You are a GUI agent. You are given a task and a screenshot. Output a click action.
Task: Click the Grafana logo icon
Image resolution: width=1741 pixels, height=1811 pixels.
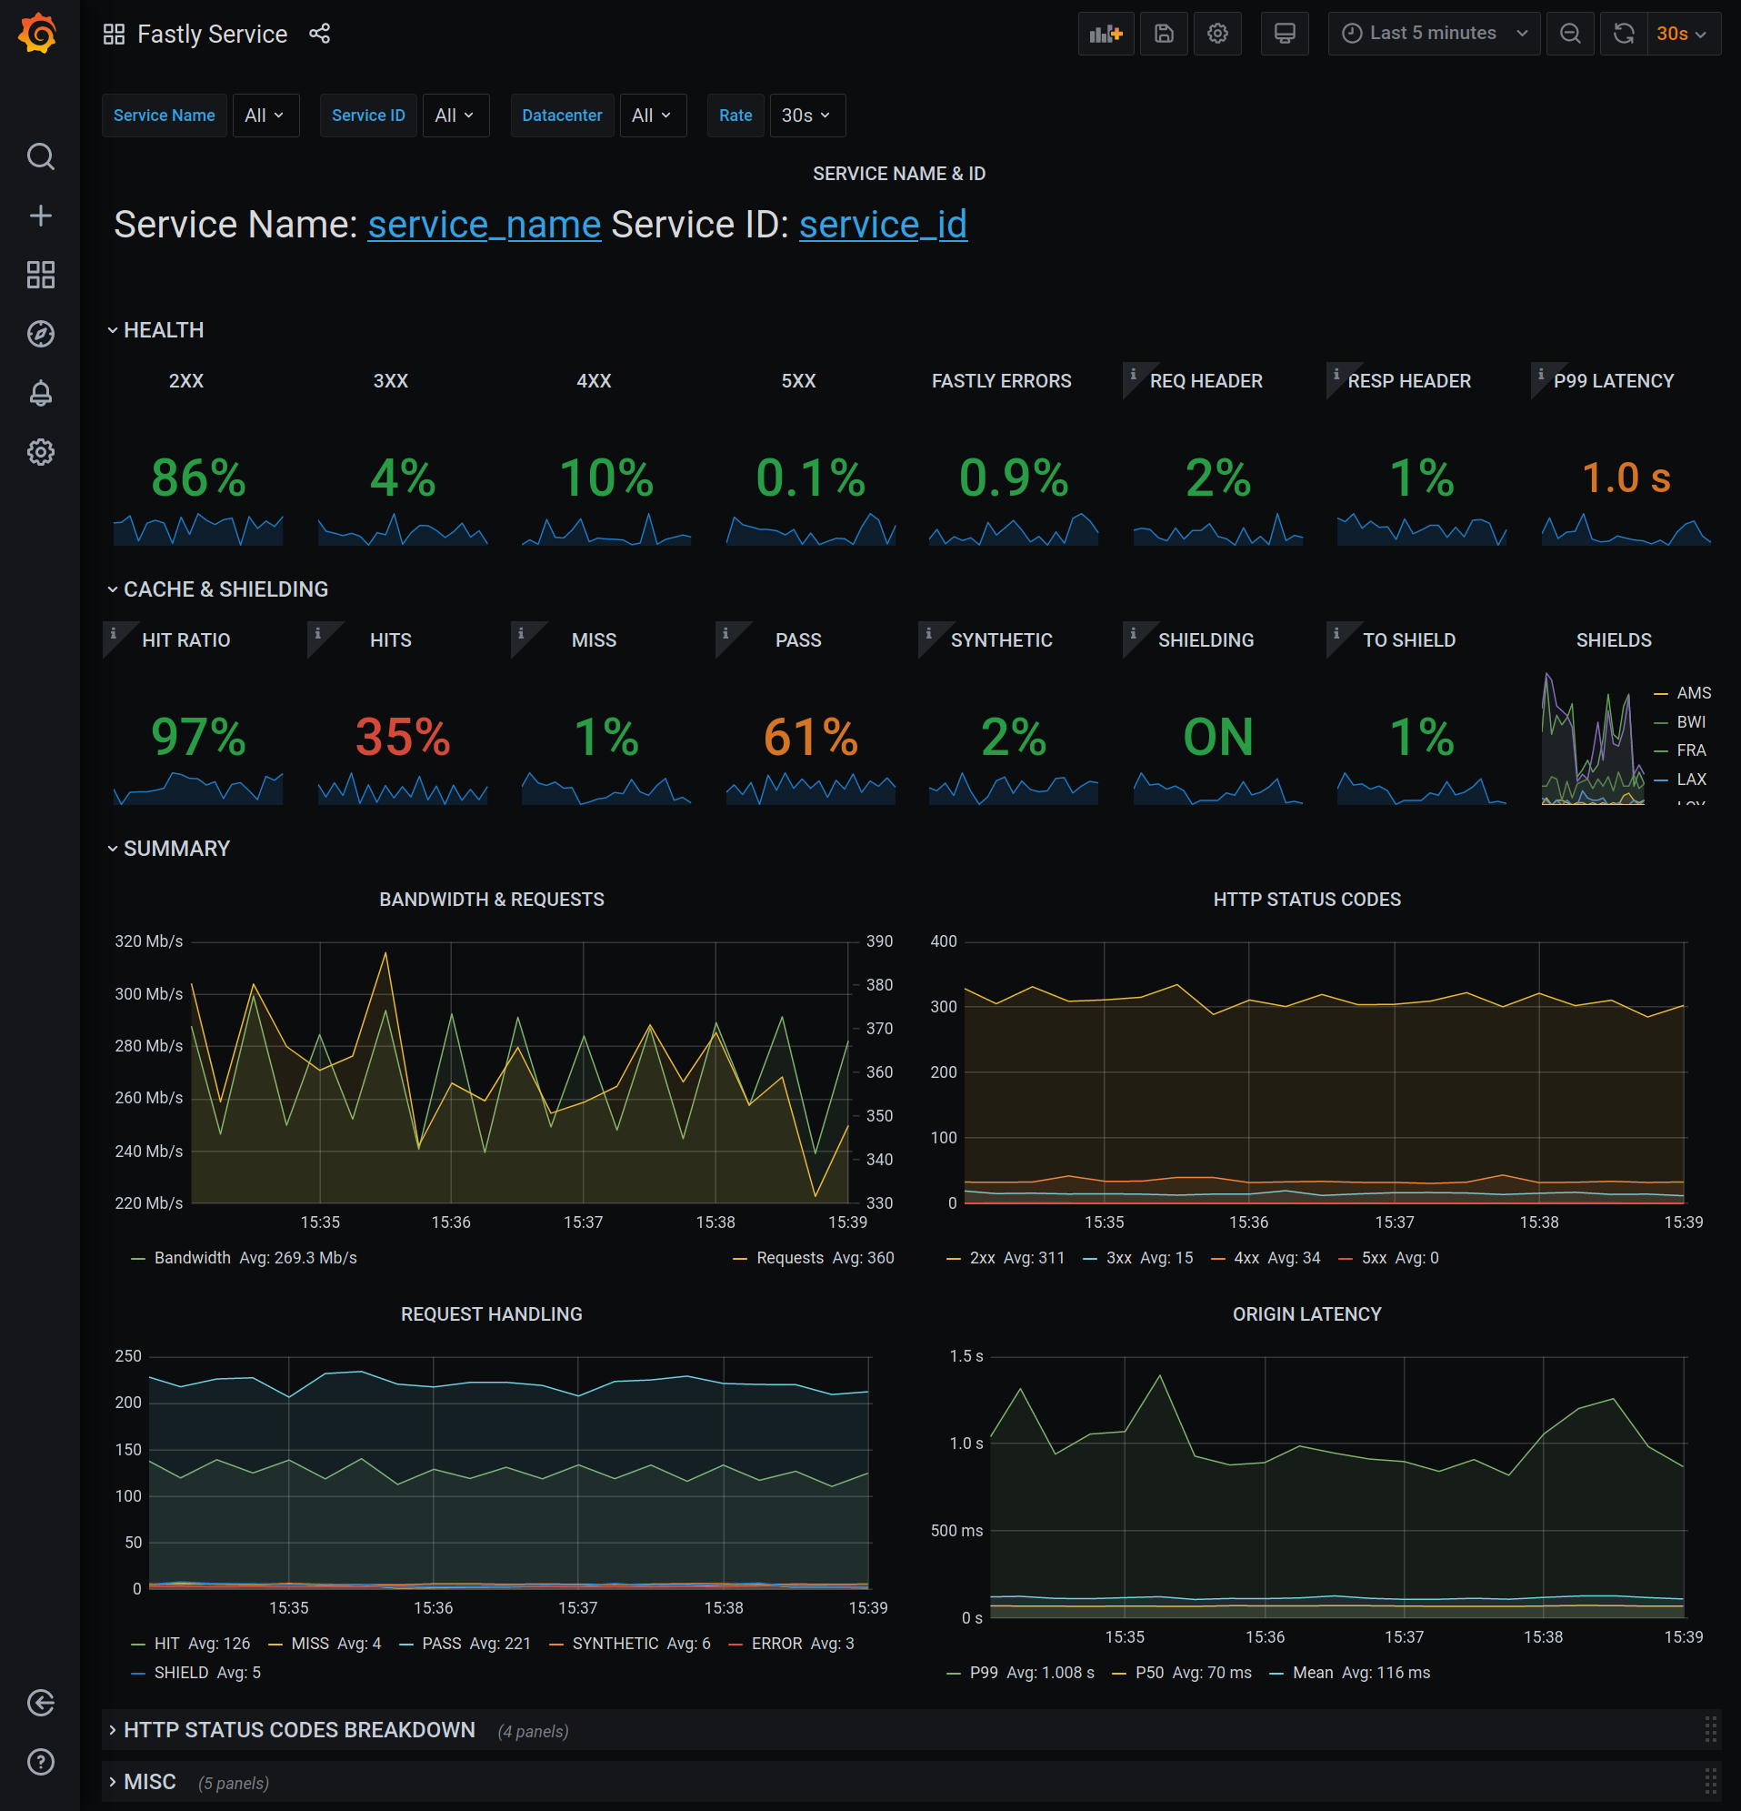pyautogui.click(x=38, y=34)
